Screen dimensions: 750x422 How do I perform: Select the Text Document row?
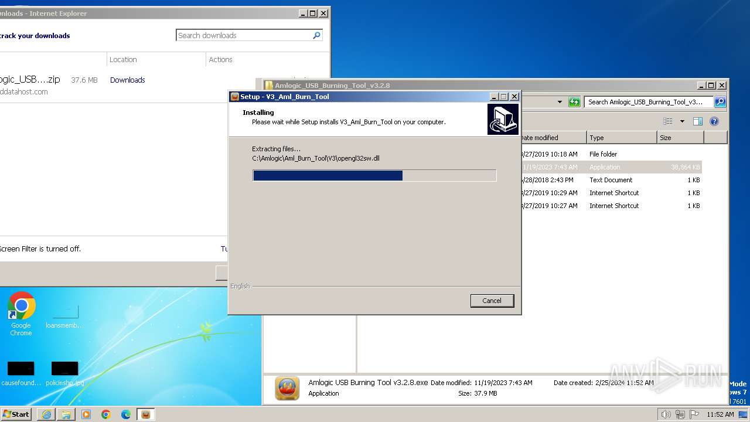[x=611, y=180]
